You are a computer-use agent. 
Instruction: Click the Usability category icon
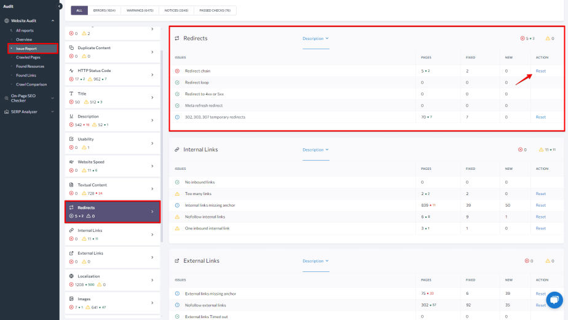(x=71, y=139)
